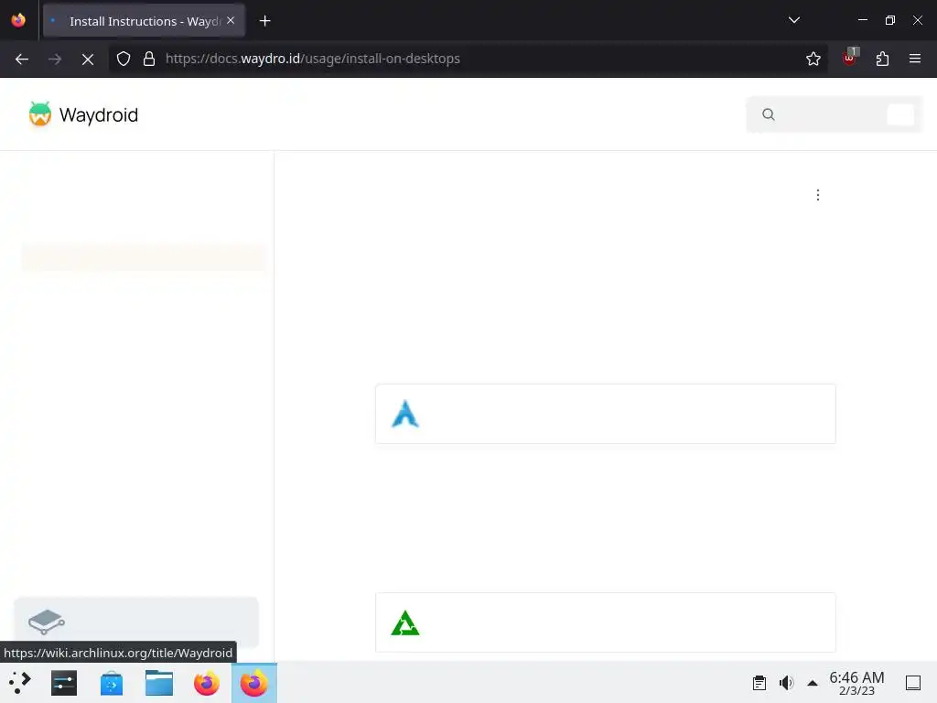937x703 pixels.
Task: Click the search magnifier icon
Action: [x=769, y=114]
